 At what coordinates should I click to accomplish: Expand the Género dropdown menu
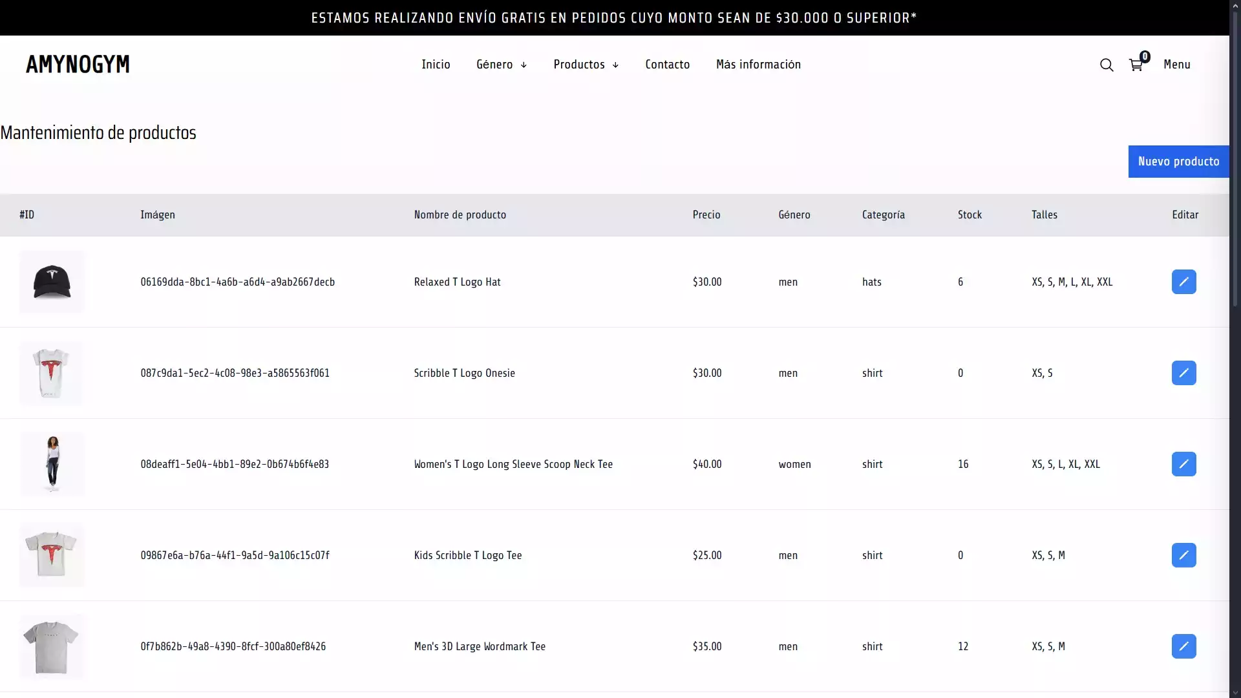point(502,65)
